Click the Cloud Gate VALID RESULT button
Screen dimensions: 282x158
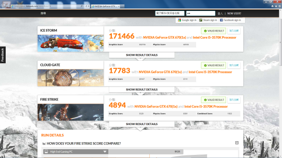point(213,65)
